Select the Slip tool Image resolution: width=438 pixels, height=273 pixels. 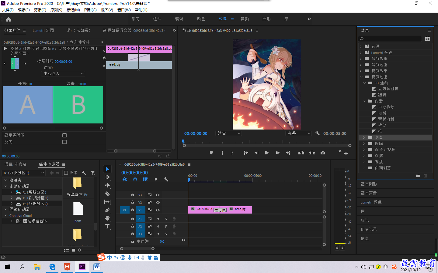[107, 202]
